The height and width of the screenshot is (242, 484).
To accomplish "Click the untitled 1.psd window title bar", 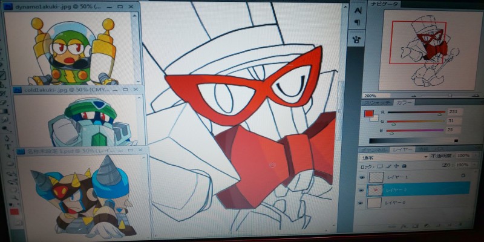I will point(82,151).
